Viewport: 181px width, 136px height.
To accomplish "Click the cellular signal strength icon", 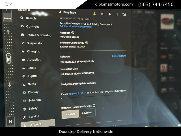I will [x=124, y=14].
